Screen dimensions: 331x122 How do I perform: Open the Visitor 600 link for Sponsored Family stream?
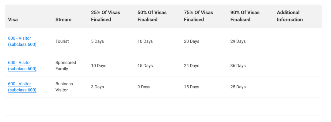pyautogui.click(x=22, y=65)
